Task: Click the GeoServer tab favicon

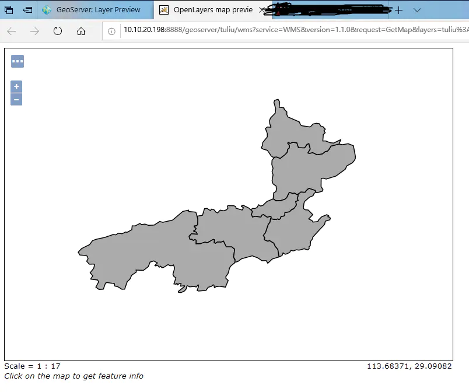Action: [47, 10]
